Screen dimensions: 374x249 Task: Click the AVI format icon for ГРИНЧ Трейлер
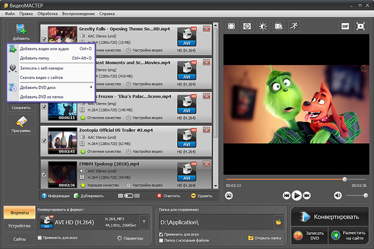click(187, 172)
